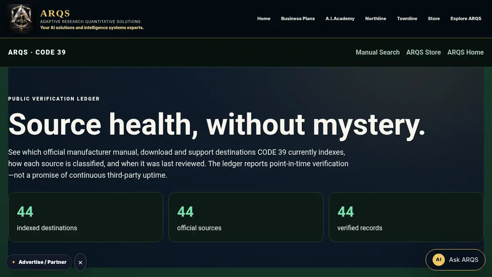The width and height of the screenshot is (492, 277).
Task: Open Business Plans in top navigation
Action: pyautogui.click(x=298, y=18)
